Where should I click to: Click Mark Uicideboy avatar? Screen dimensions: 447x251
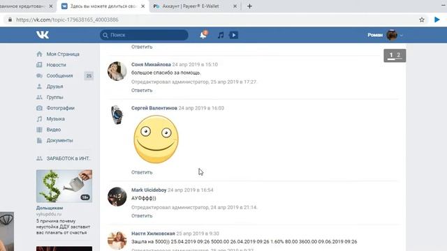coord(117,197)
